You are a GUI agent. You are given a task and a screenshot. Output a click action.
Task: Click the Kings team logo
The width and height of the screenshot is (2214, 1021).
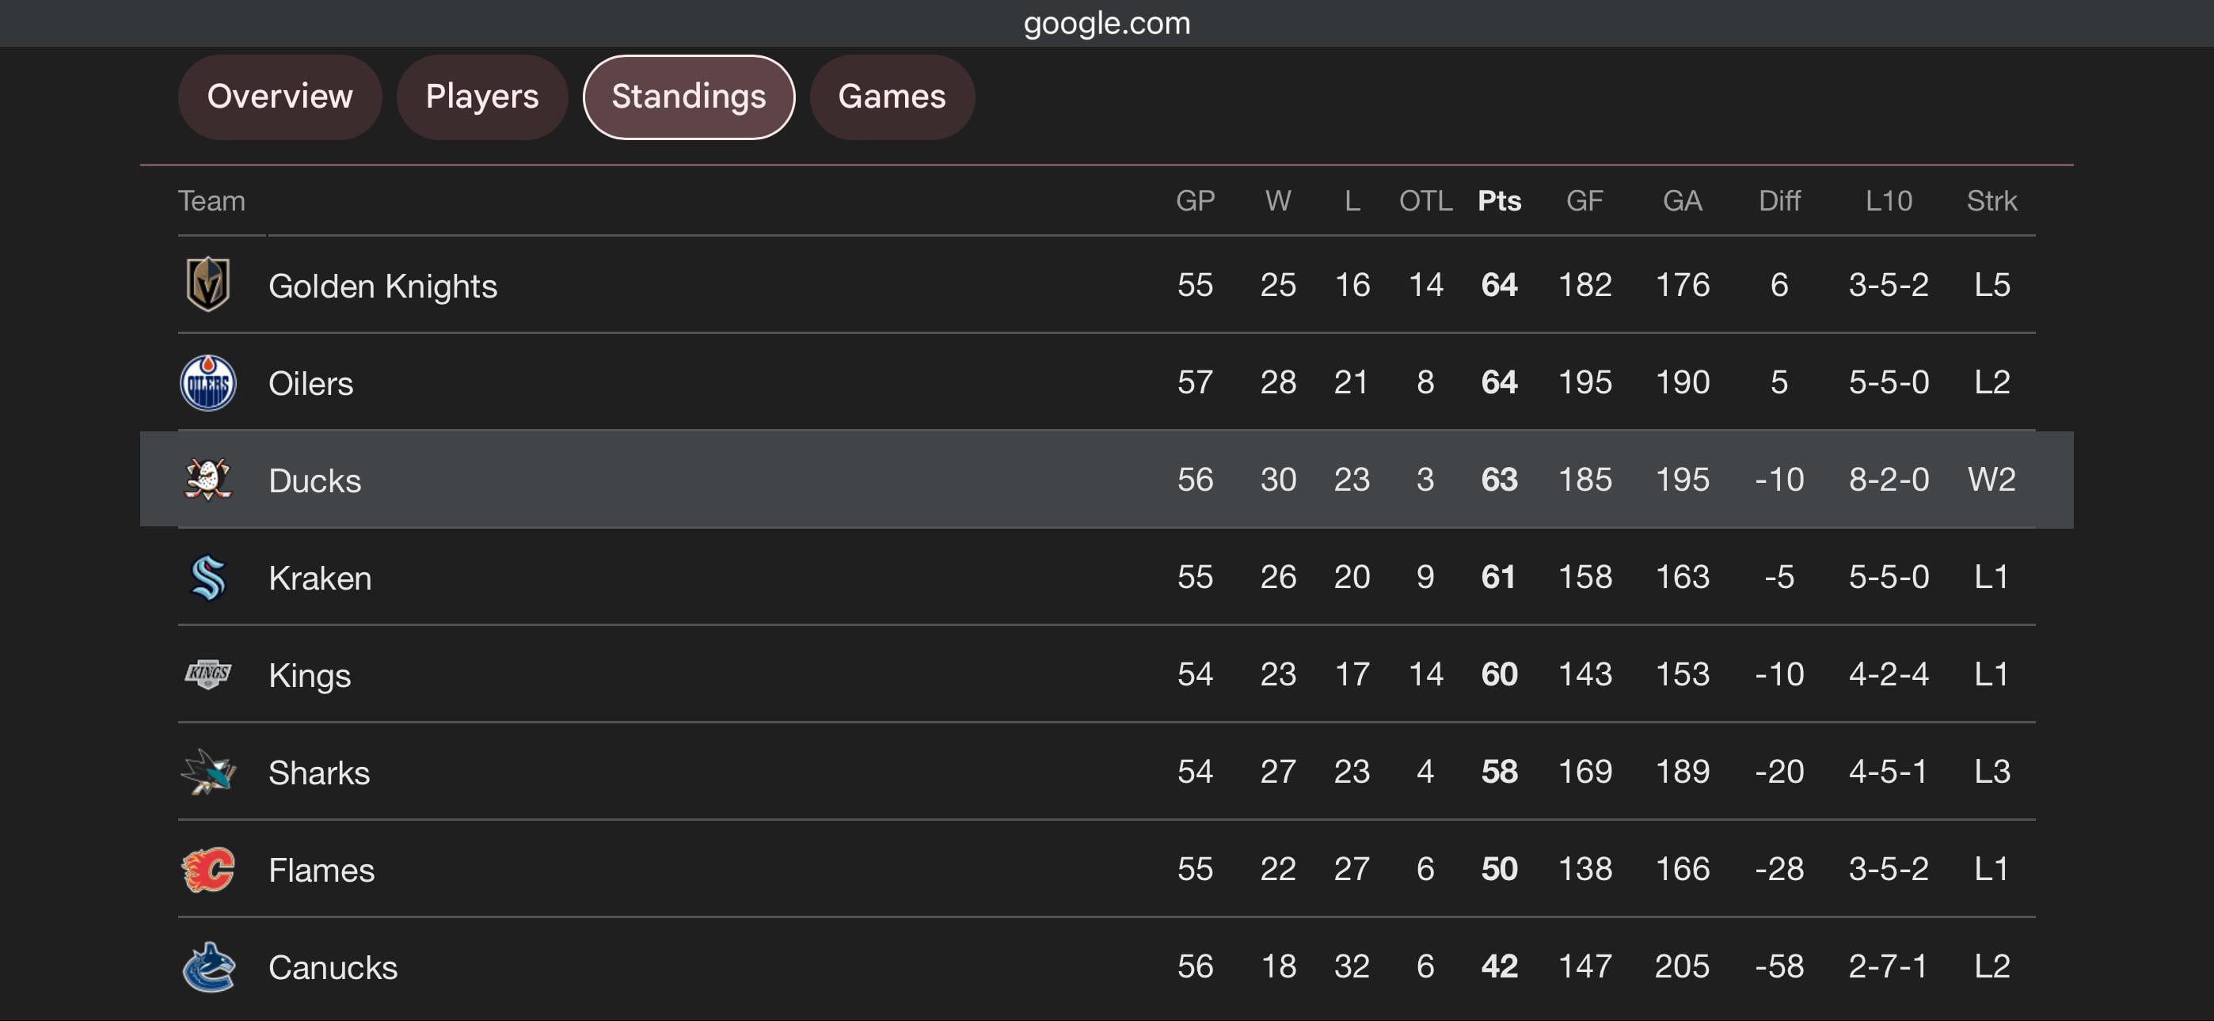(208, 674)
